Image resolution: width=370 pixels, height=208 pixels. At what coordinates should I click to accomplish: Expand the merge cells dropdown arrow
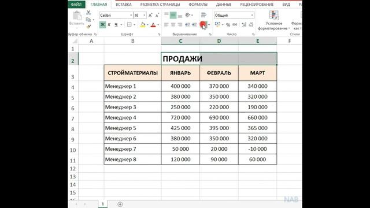pos(209,25)
